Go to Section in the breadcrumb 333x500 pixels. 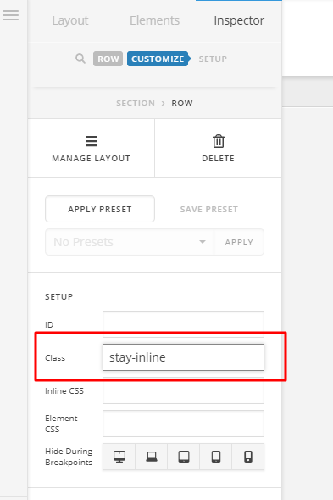point(136,104)
